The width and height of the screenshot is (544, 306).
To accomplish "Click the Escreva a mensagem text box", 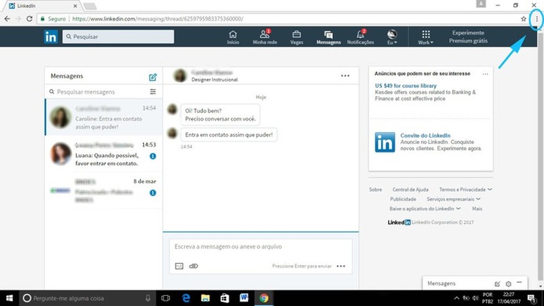I will click(x=260, y=247).
